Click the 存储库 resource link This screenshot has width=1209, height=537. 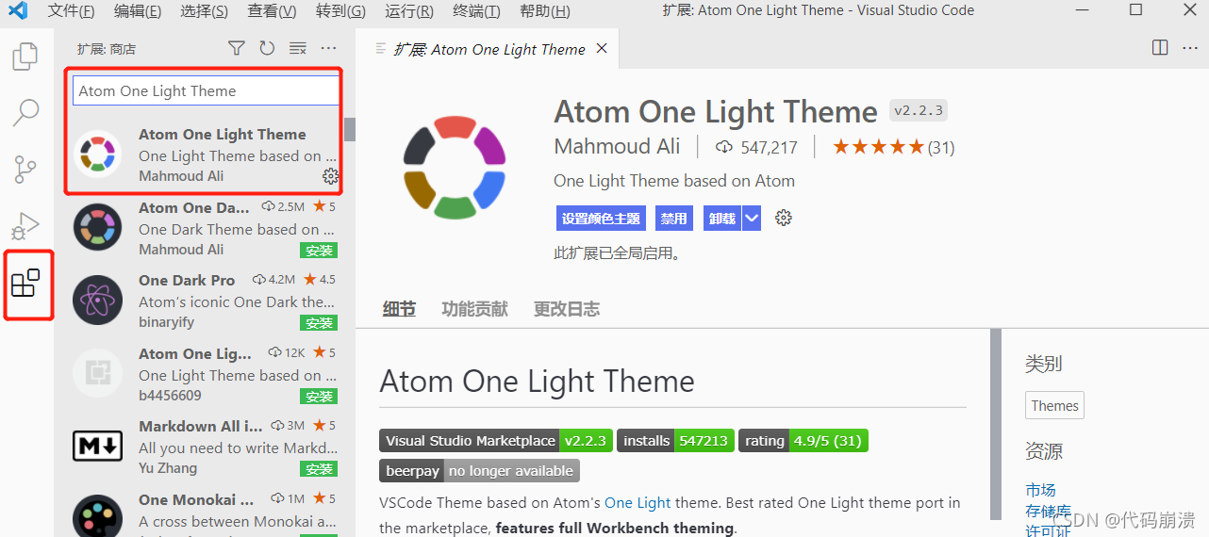point(1048,511)
